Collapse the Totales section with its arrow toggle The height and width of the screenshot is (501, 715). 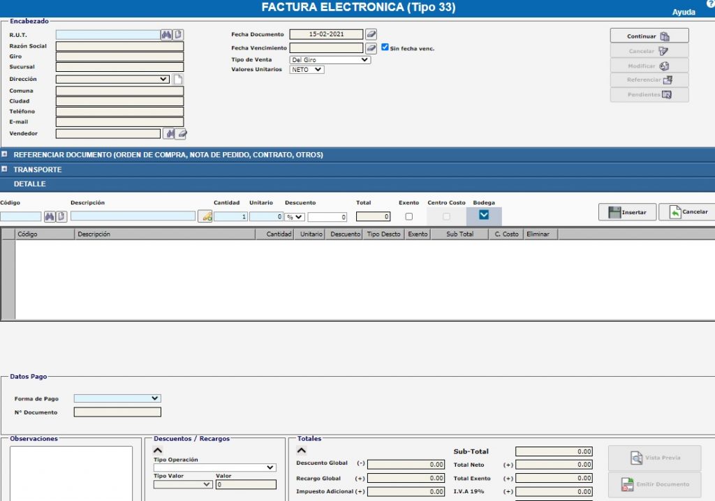coord(302,451)
